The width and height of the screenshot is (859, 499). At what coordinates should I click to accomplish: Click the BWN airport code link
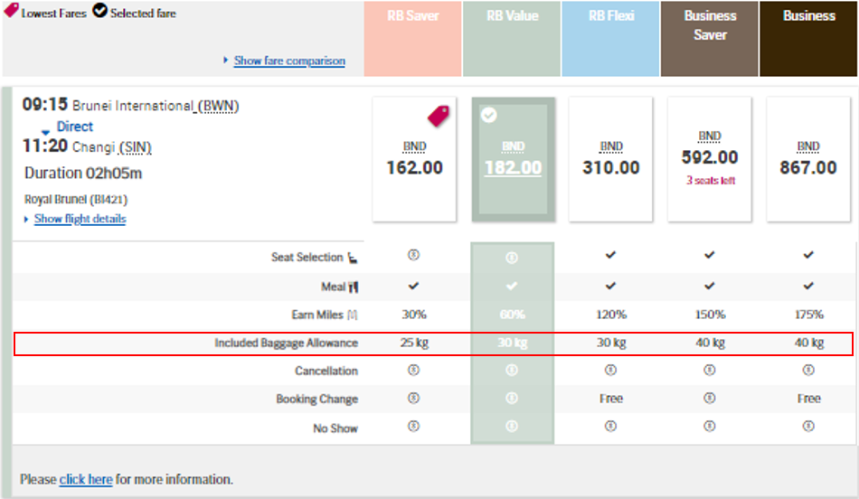[218, 106]
